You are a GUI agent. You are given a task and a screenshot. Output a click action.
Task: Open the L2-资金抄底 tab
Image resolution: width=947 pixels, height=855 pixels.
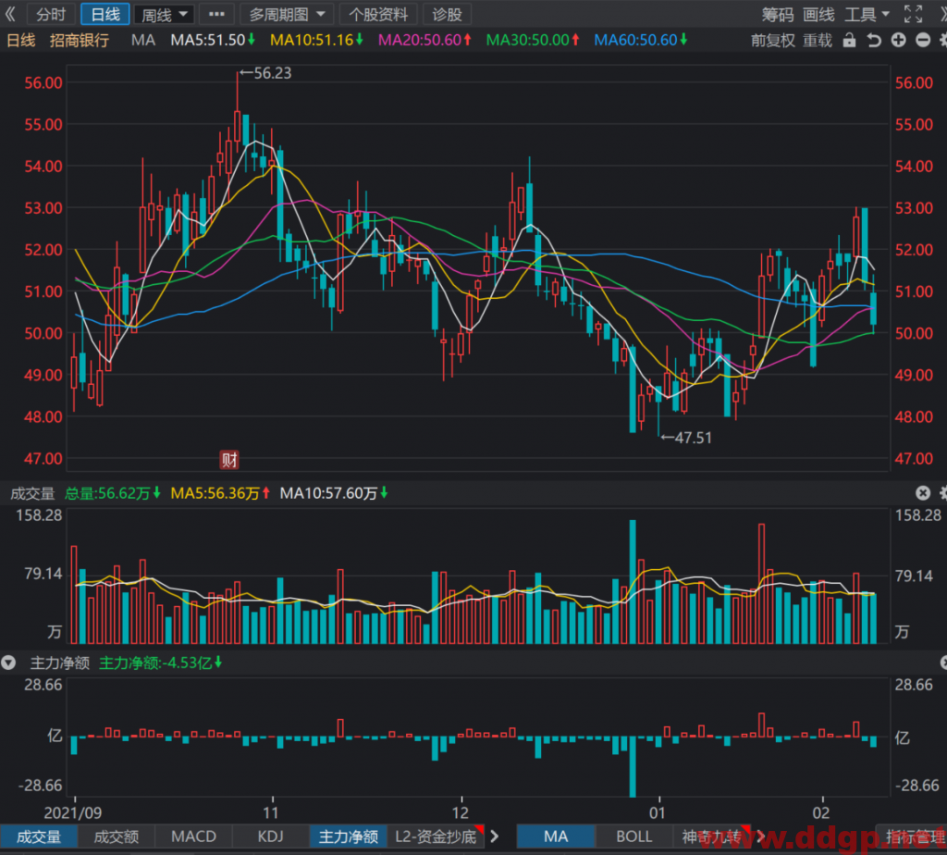[x=437, y=836]
